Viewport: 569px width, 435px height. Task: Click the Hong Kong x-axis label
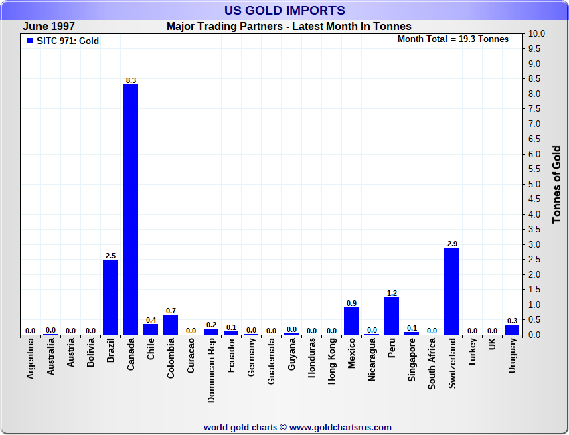click(332, 361)
